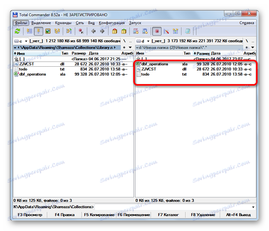The height and width of the screenshot is (231, 269).
Task: Click F7 Каталог button
Action: point(168,215)
